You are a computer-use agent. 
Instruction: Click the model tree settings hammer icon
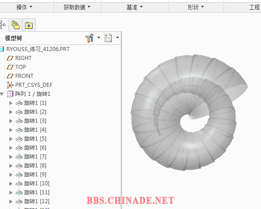point(89,38)
